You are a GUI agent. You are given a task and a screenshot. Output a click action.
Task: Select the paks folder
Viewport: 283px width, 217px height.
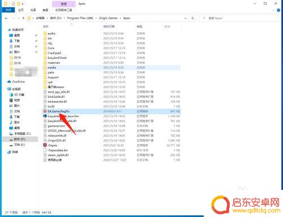(112, 72)
